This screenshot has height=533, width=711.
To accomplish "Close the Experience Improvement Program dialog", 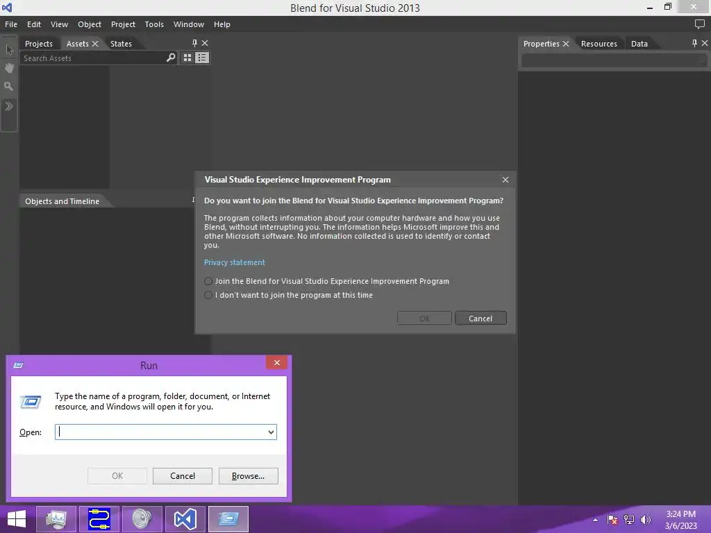I will 505,180.
